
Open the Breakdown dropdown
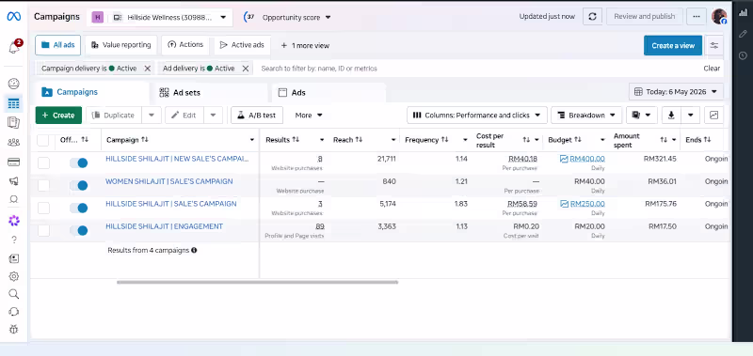tap(586, 115)
